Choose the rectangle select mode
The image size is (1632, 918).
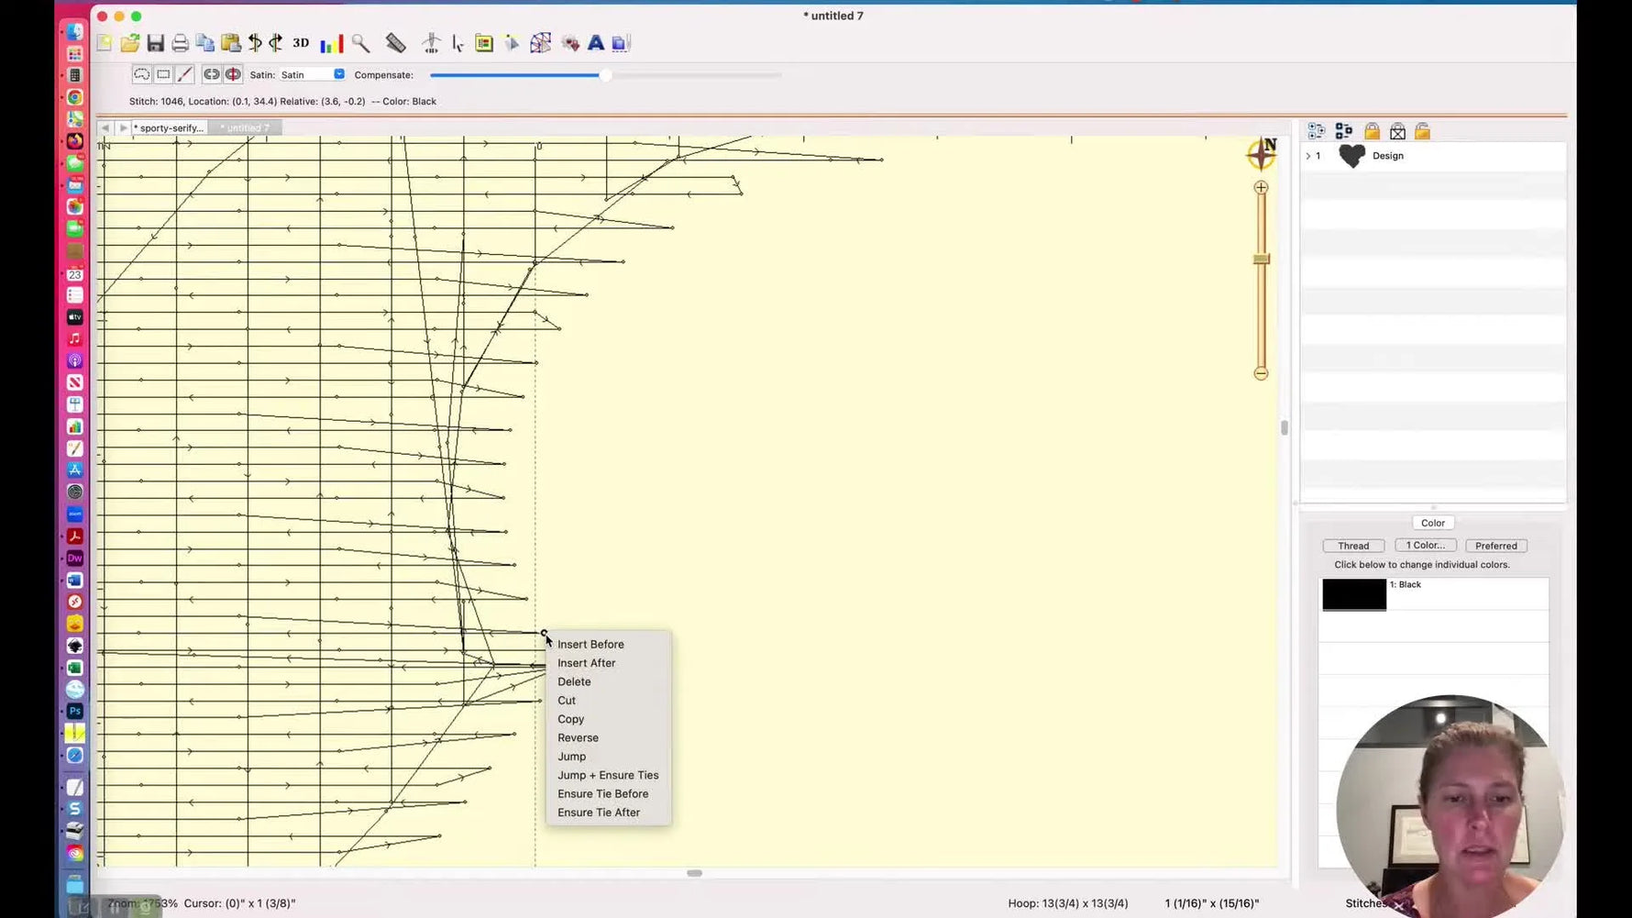click(163, 74)
